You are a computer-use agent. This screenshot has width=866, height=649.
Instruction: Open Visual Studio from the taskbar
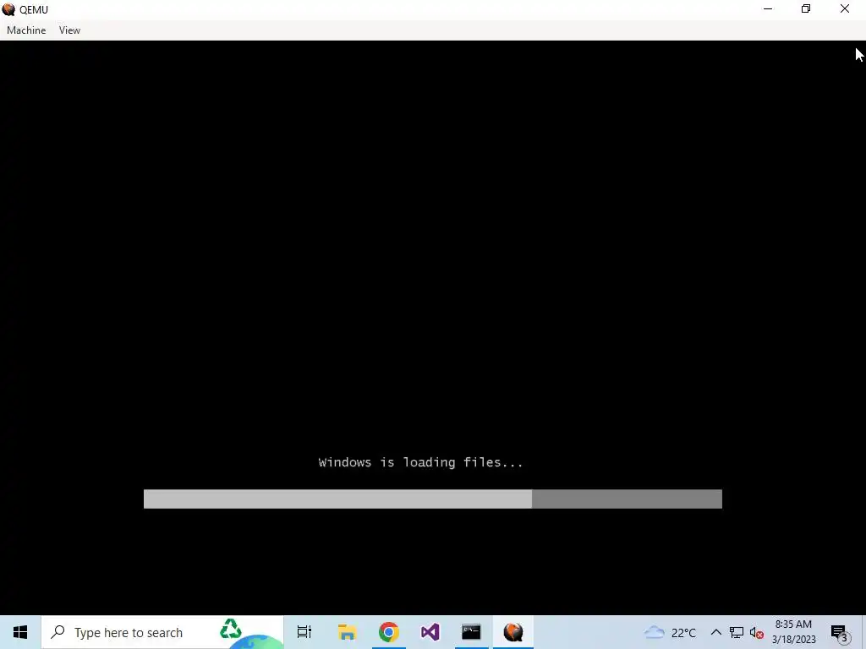tap(430, 632)
